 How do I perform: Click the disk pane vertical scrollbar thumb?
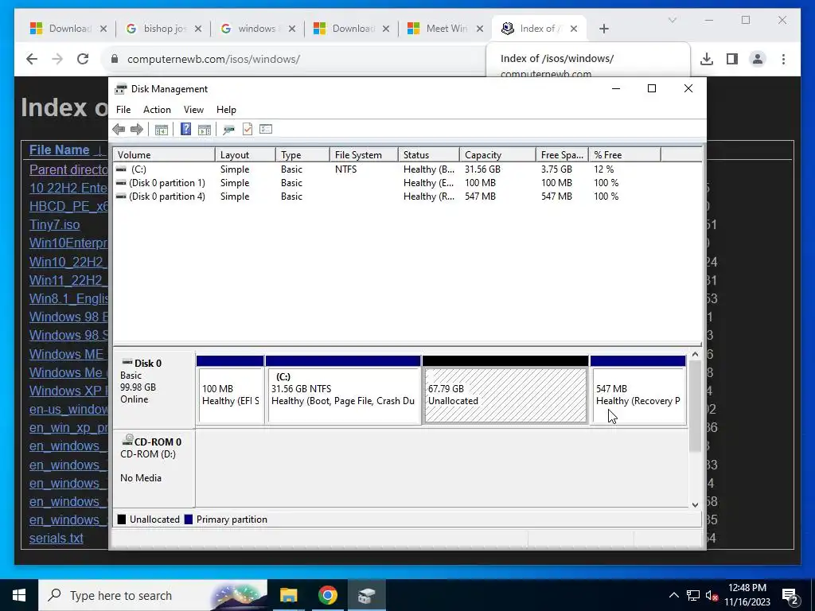[x=695, y=406]
